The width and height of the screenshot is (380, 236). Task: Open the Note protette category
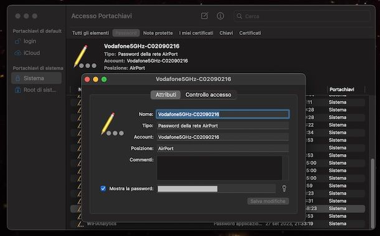(x=158, y=33)
